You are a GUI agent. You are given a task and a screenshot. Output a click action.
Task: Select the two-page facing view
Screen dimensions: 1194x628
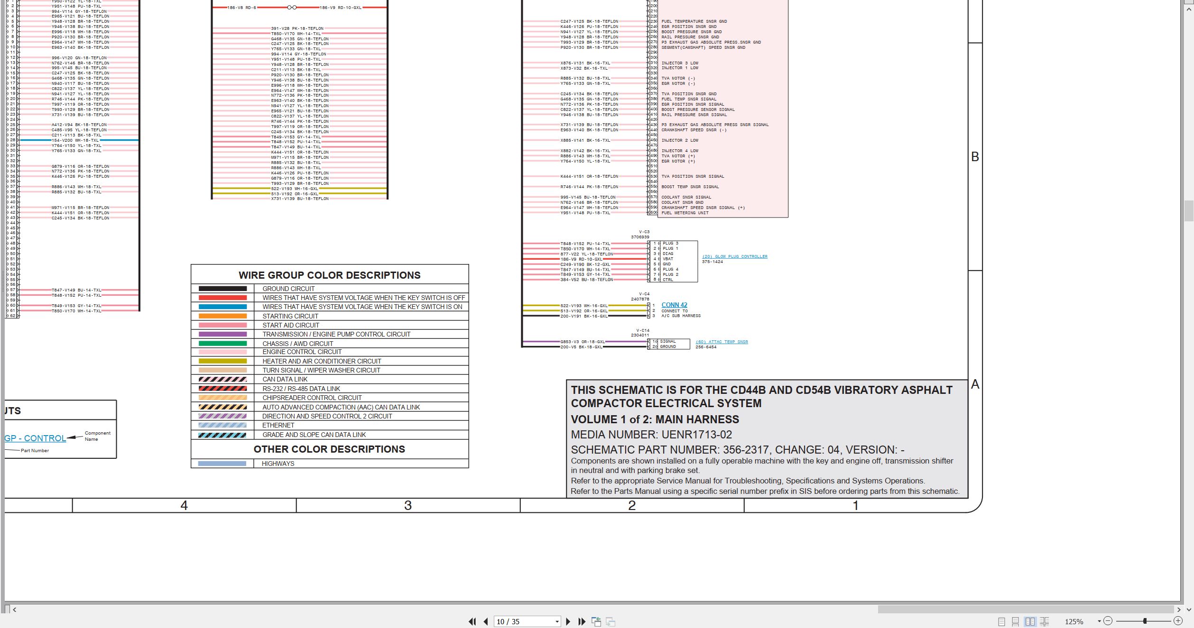point(1030,621)
